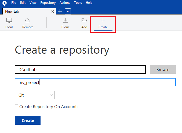The image size is (182, 133).
Task: Click the Add folder icon
Action: [x=84, y=21]
